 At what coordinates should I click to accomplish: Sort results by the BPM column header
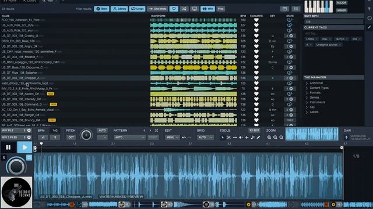243,16
